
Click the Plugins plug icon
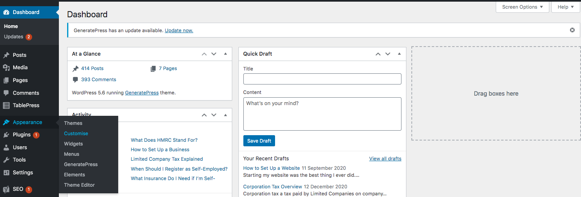pyautogui.click(x=6, y=135)
